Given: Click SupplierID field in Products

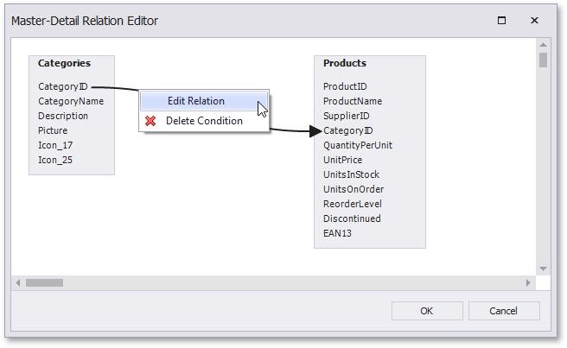Looking at the screenshot, I should coord(347,116).
